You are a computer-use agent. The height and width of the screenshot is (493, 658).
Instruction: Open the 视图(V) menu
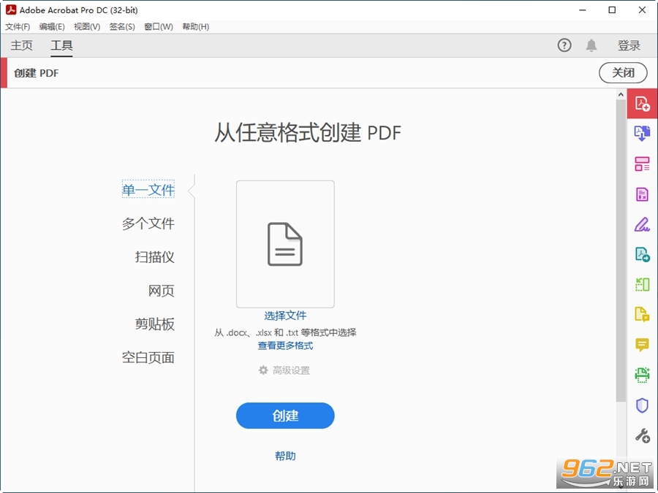tap(87, 27)
